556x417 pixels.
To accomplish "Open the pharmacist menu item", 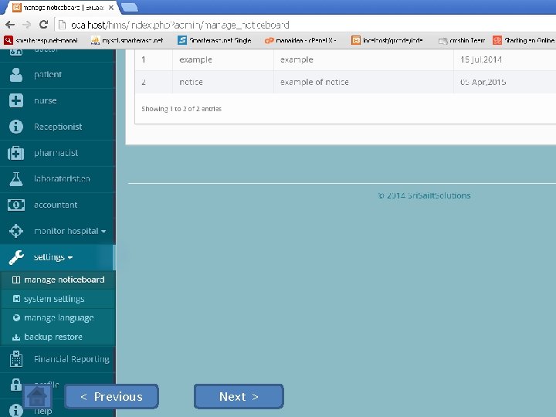I will tap(58, 153).
